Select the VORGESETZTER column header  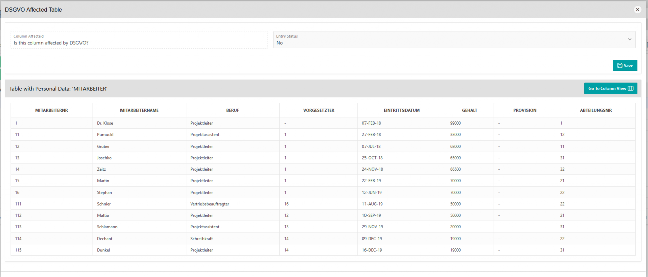[x=318, y=110]
